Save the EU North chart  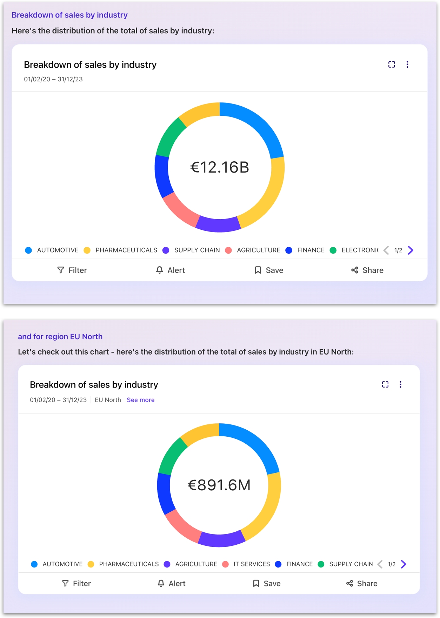(267, 583)
